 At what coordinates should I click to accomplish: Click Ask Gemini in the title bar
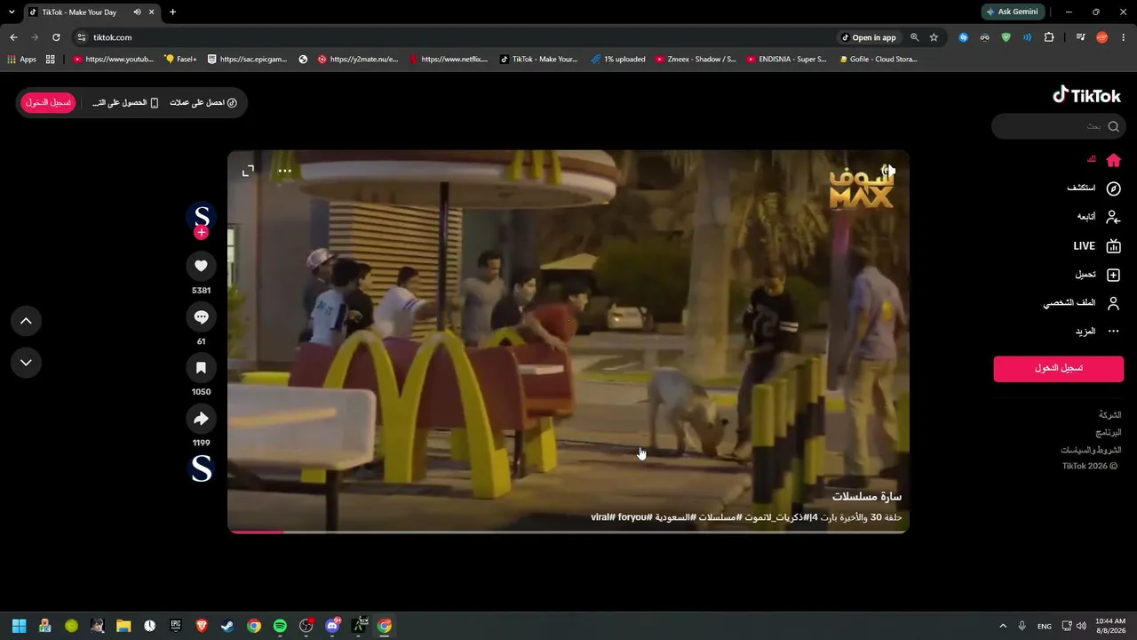coord(1012,12)
